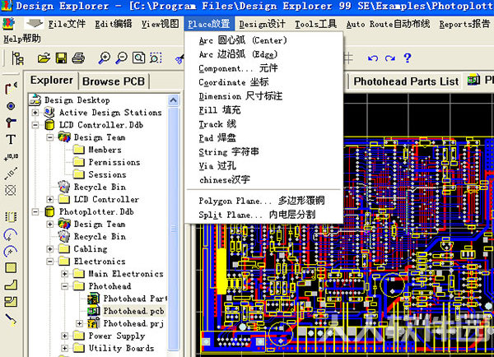Select the Permissions folder
Screen dimensions: 494x357
[x=114, y=162]
